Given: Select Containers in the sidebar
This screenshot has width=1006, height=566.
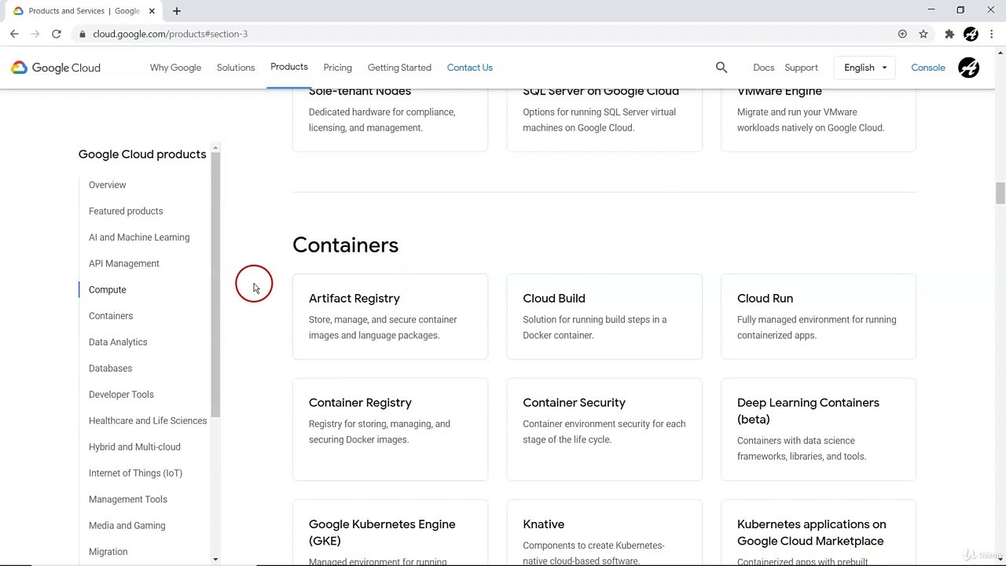Looking at the screenshot, I should (111, 316).
